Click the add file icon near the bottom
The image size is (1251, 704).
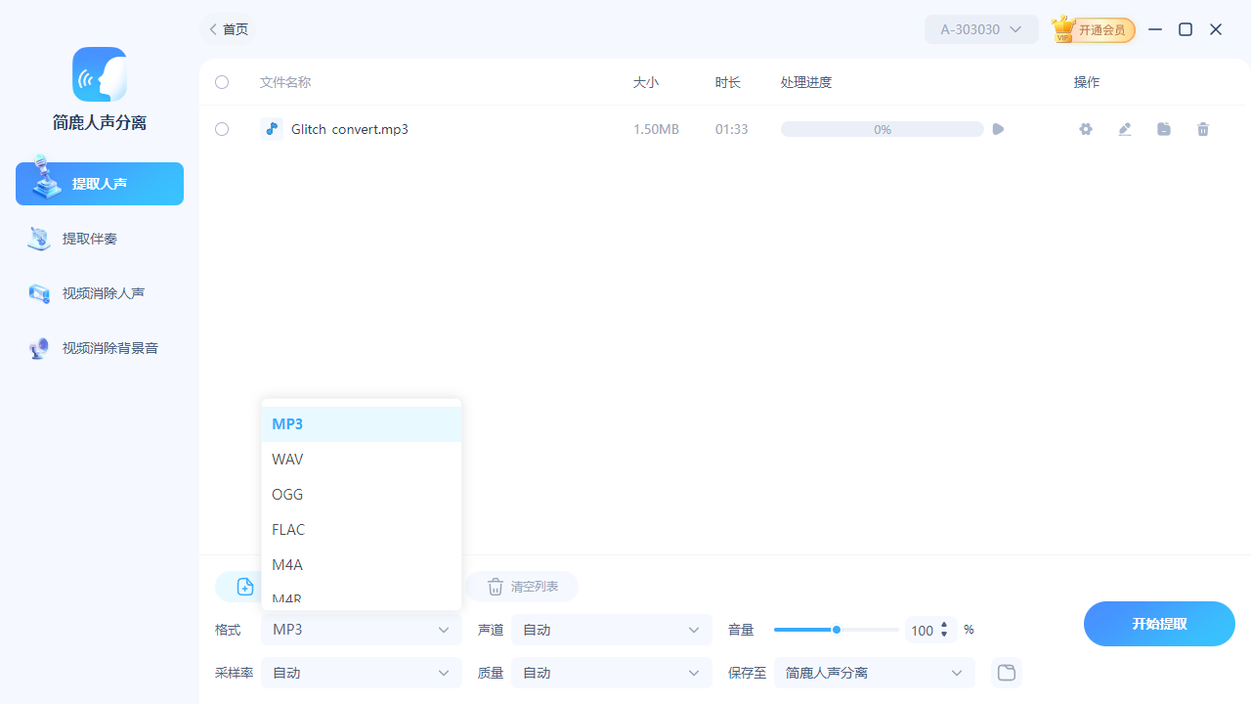tap(243, 586)
